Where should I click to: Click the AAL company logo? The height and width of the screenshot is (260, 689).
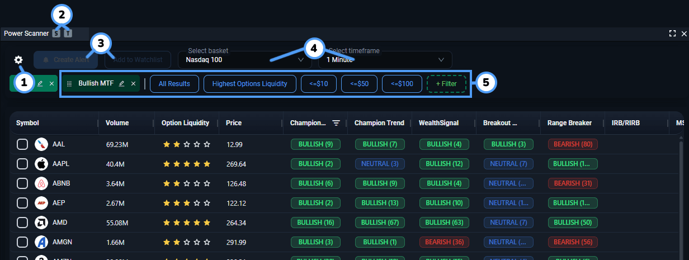40,144
